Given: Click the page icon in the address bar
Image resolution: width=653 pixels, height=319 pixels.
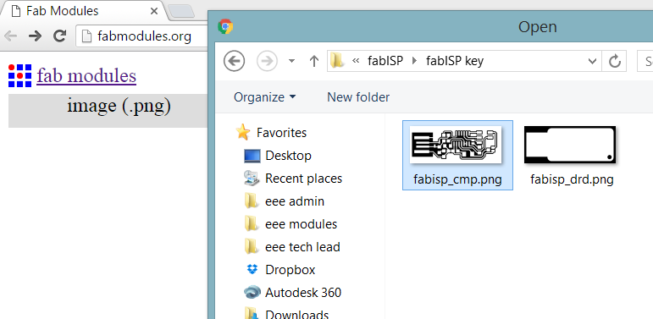Looking at the screenshot, I should click(x=86, y=36).
